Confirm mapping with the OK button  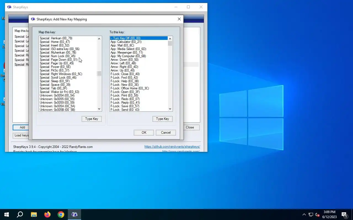pyautogui.click(x=144, y=133)
